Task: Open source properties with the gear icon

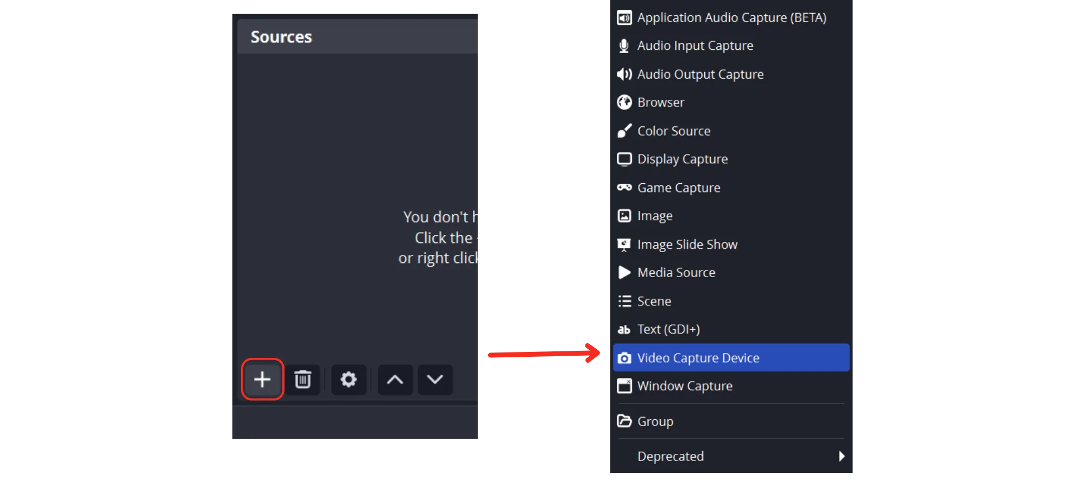Action: 349,380
